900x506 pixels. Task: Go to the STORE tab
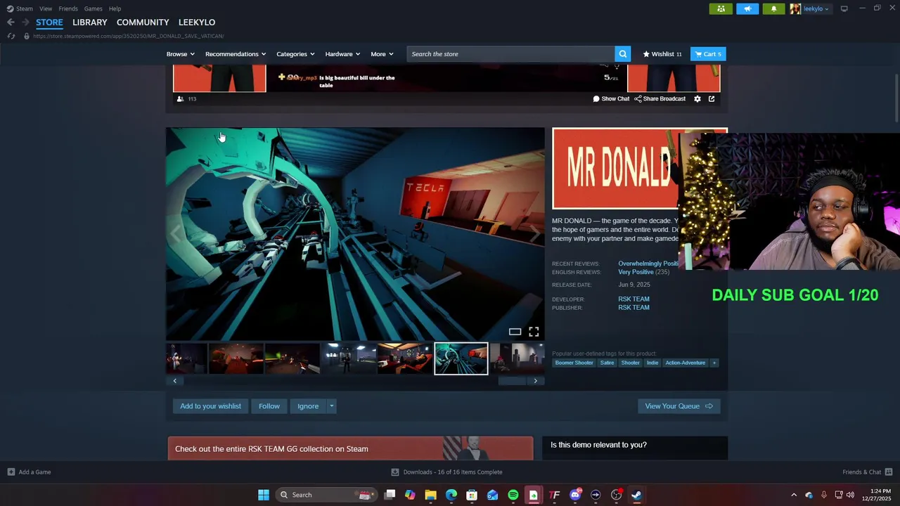(49, 22)
